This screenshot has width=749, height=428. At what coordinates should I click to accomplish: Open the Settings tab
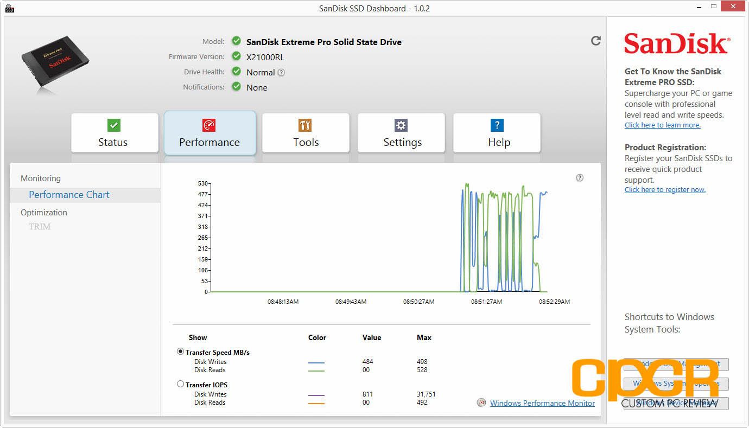click(401, 133)
